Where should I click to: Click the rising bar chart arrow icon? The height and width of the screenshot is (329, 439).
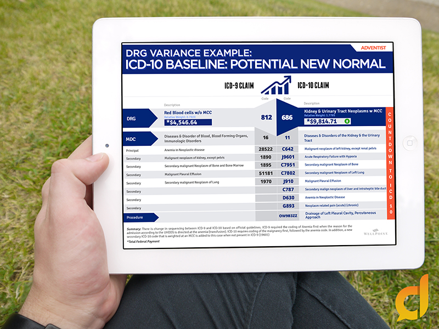277,85
